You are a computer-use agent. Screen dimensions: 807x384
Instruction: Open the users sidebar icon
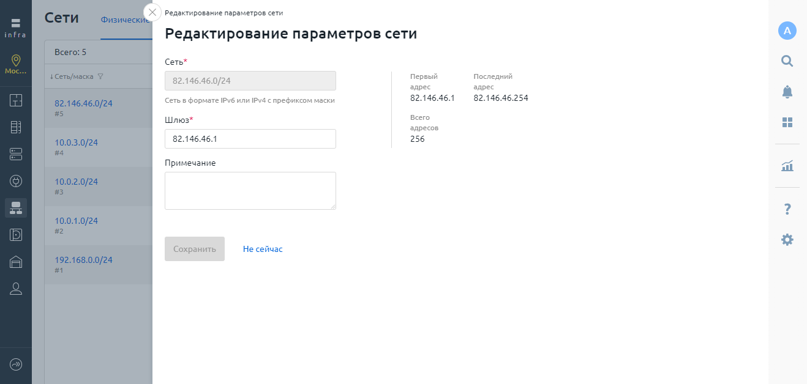point(16,289)
